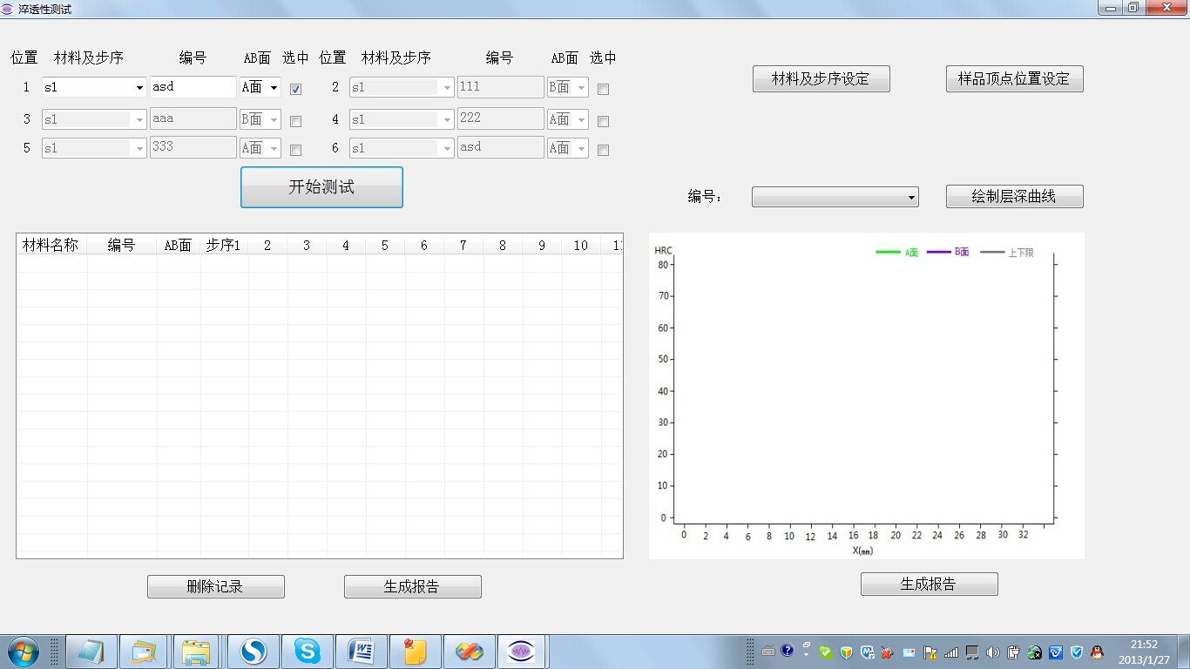Uncheck the 选中 checkbox for position 1
The height and width of the screenshot is (669, 1190).
296,89
